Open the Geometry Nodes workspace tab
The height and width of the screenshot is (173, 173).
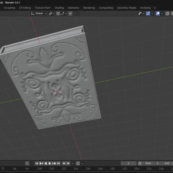[x=127, y=8]
